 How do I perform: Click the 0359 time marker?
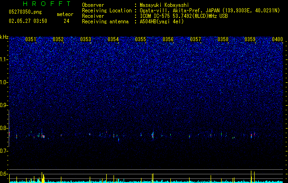click(250, 39)
